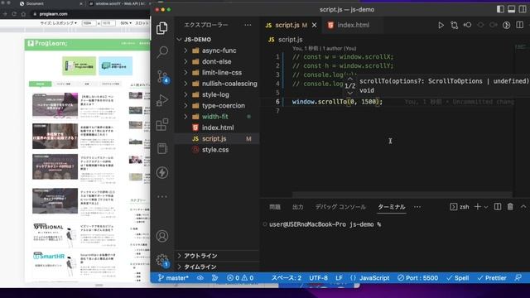The height and width of the screenshot is (298, 530).
Task: Open index.html in the file tree
Action: click(x=217, y=127)
